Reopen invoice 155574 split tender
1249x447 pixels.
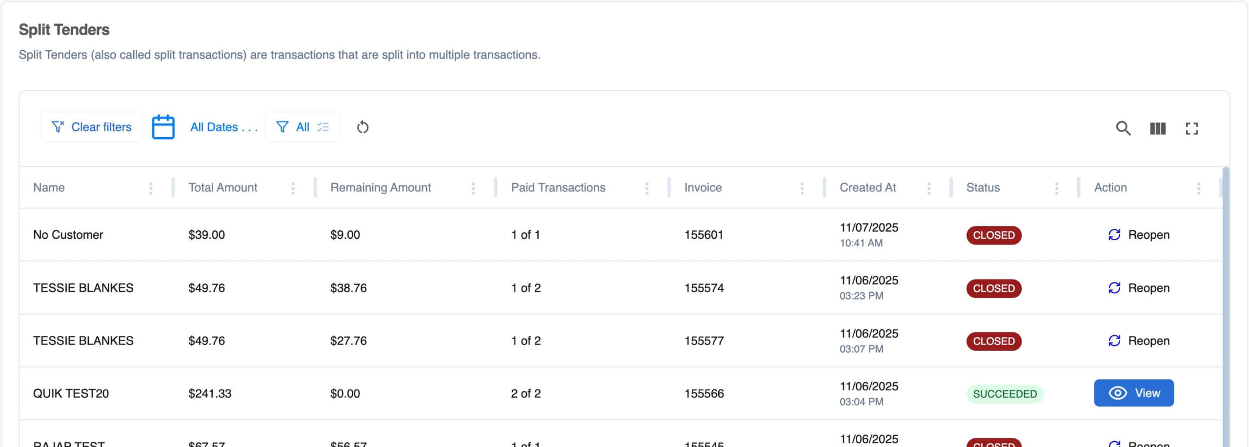[1139, 288]
